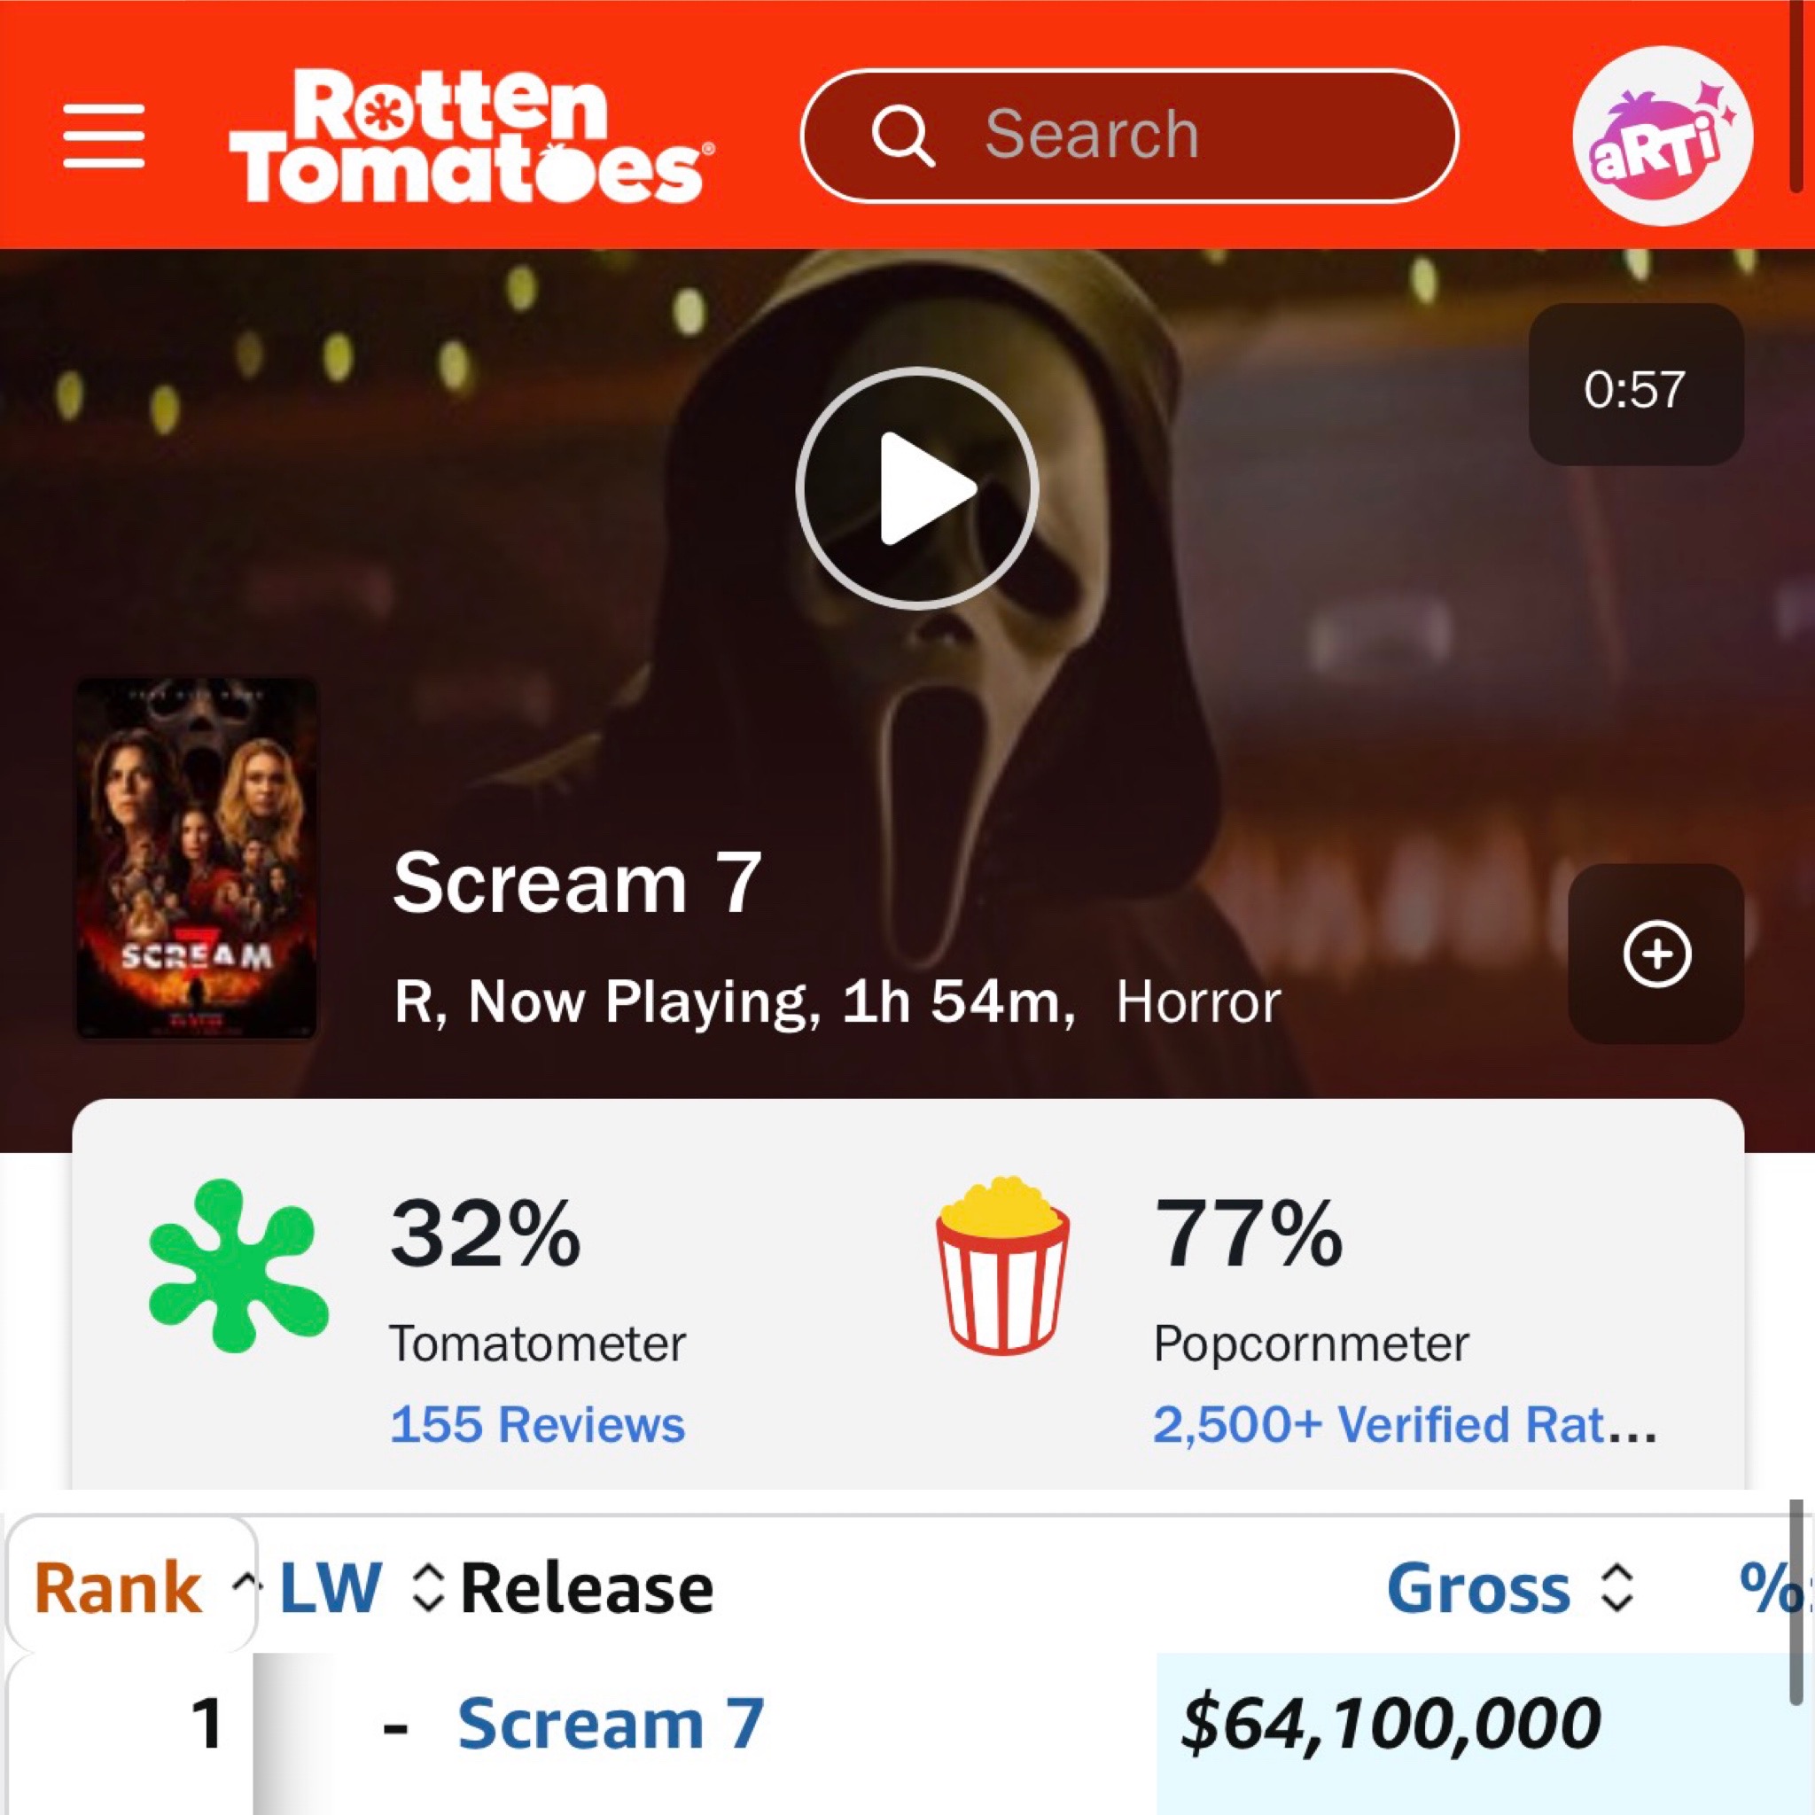Image resolution: width=1815 pixels, height=1815 pixels.
Task: Play the Scream 7 trailer
Action: (917, 487)
